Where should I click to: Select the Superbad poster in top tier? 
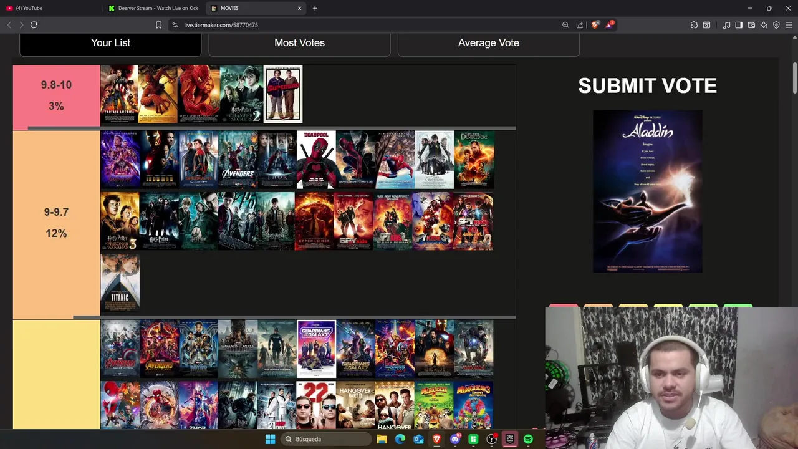(283, 94)
